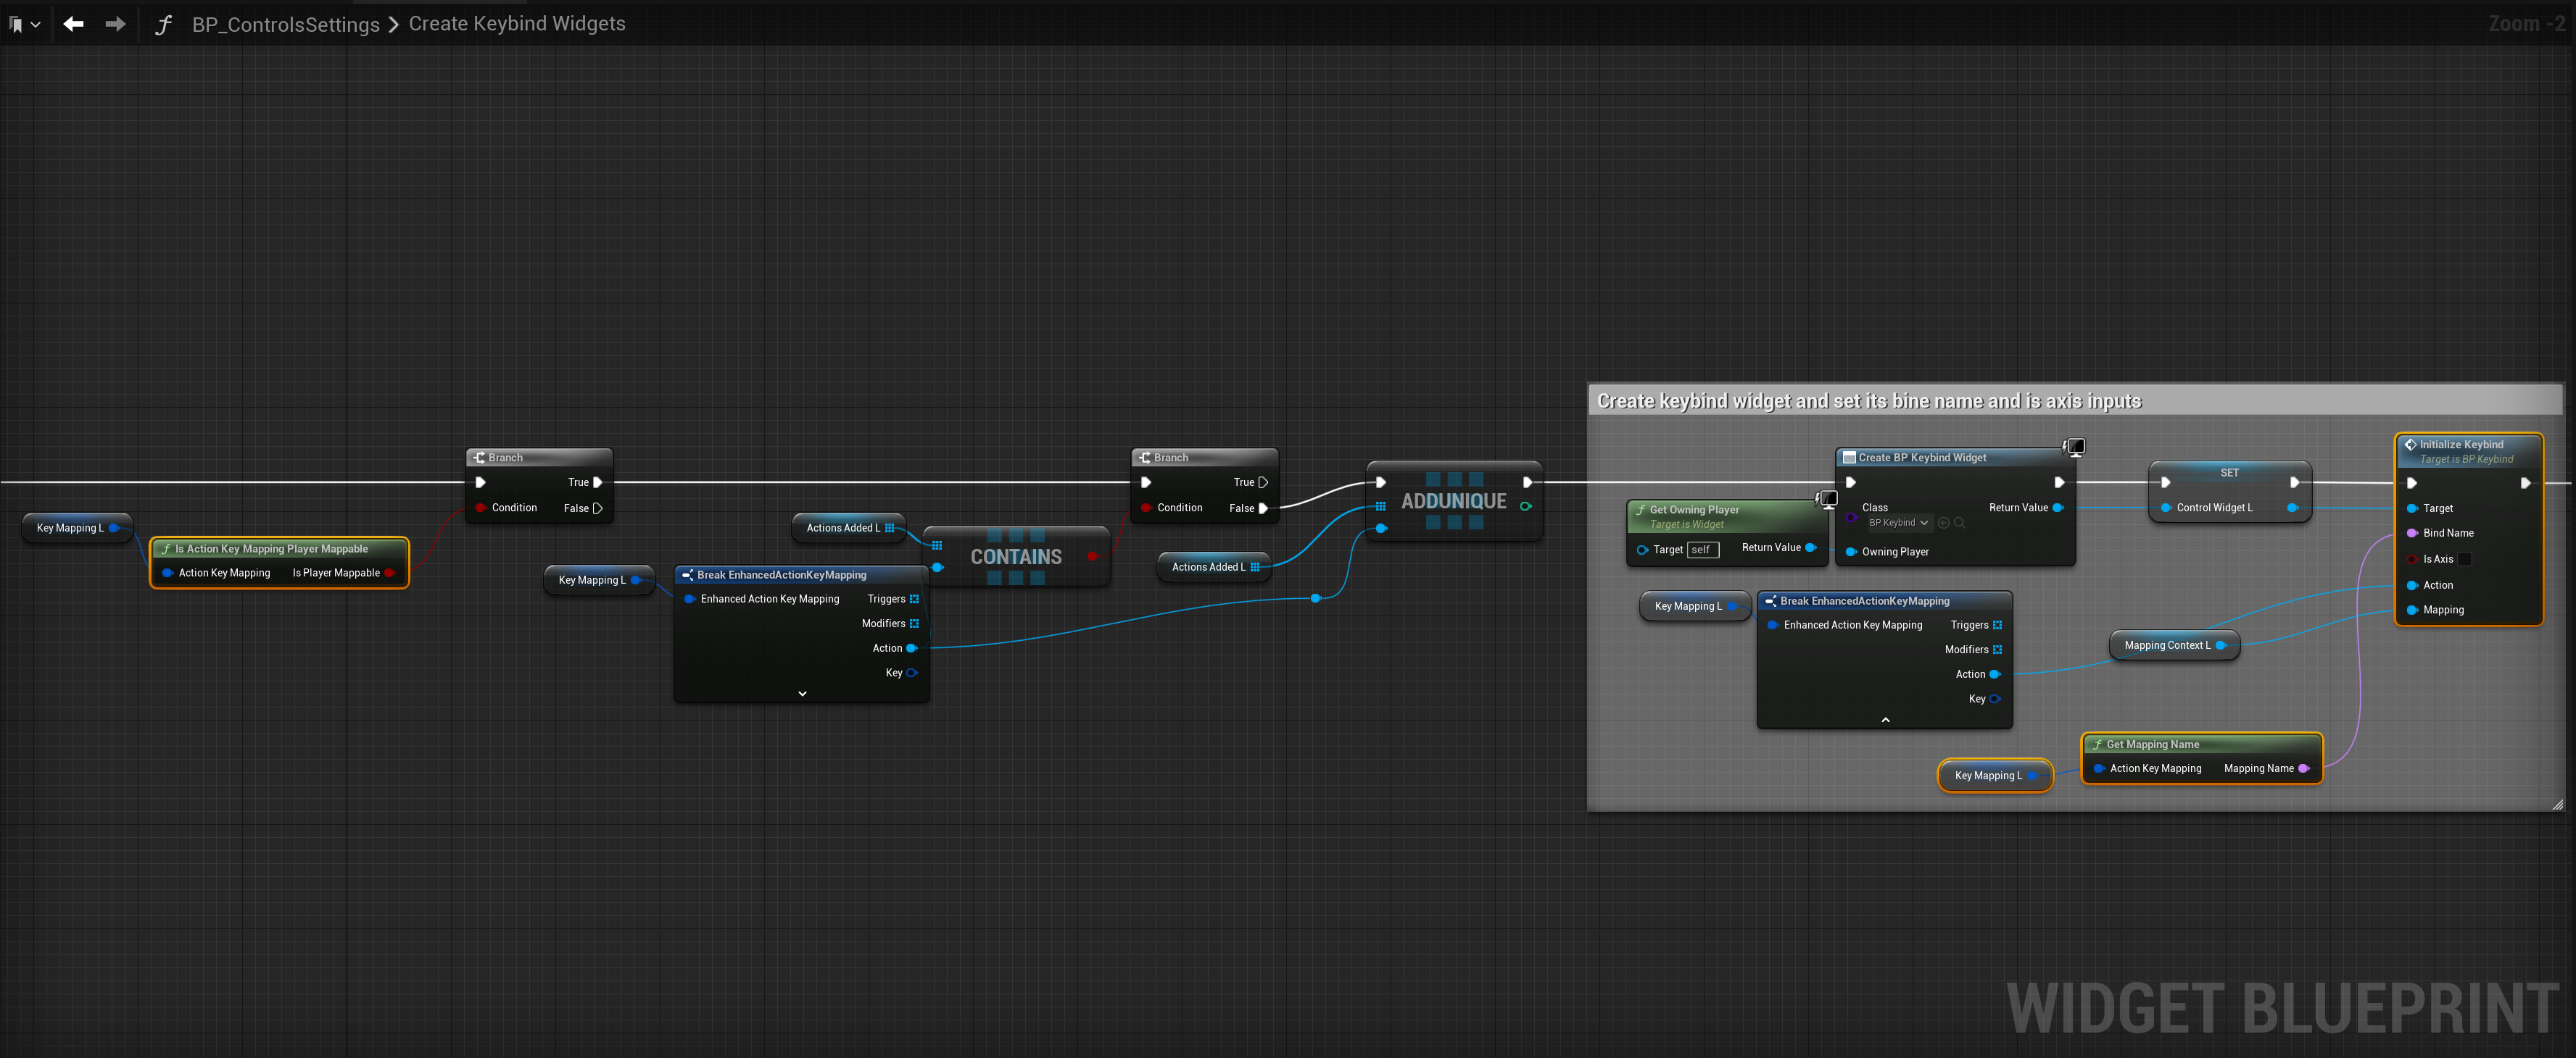Click the forward navigation arrow

[115, 24]
